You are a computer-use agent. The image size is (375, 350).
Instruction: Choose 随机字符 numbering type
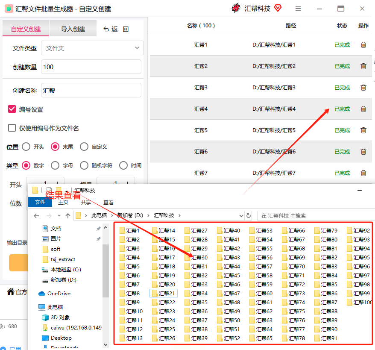coord(84,165)
